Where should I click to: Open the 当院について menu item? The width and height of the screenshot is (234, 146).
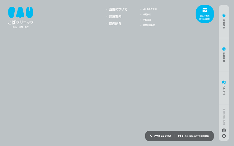coord(118,9)
